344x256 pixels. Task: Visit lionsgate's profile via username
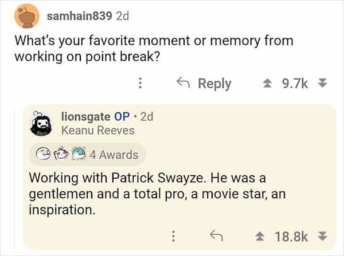pyautogui.click(x=85, y=116)
